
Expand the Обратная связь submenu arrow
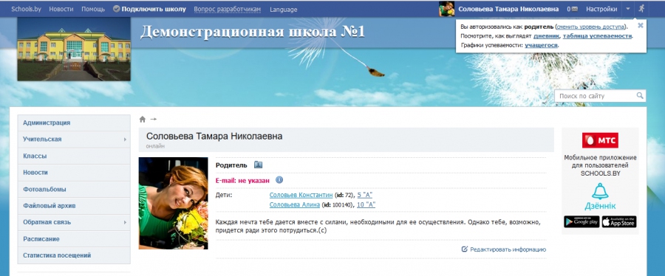point(125,222)
